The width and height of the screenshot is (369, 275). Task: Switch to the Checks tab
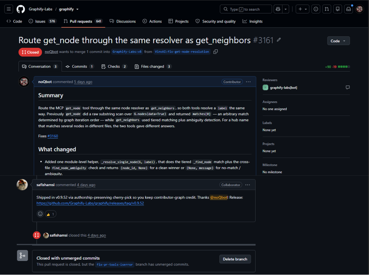114,66
